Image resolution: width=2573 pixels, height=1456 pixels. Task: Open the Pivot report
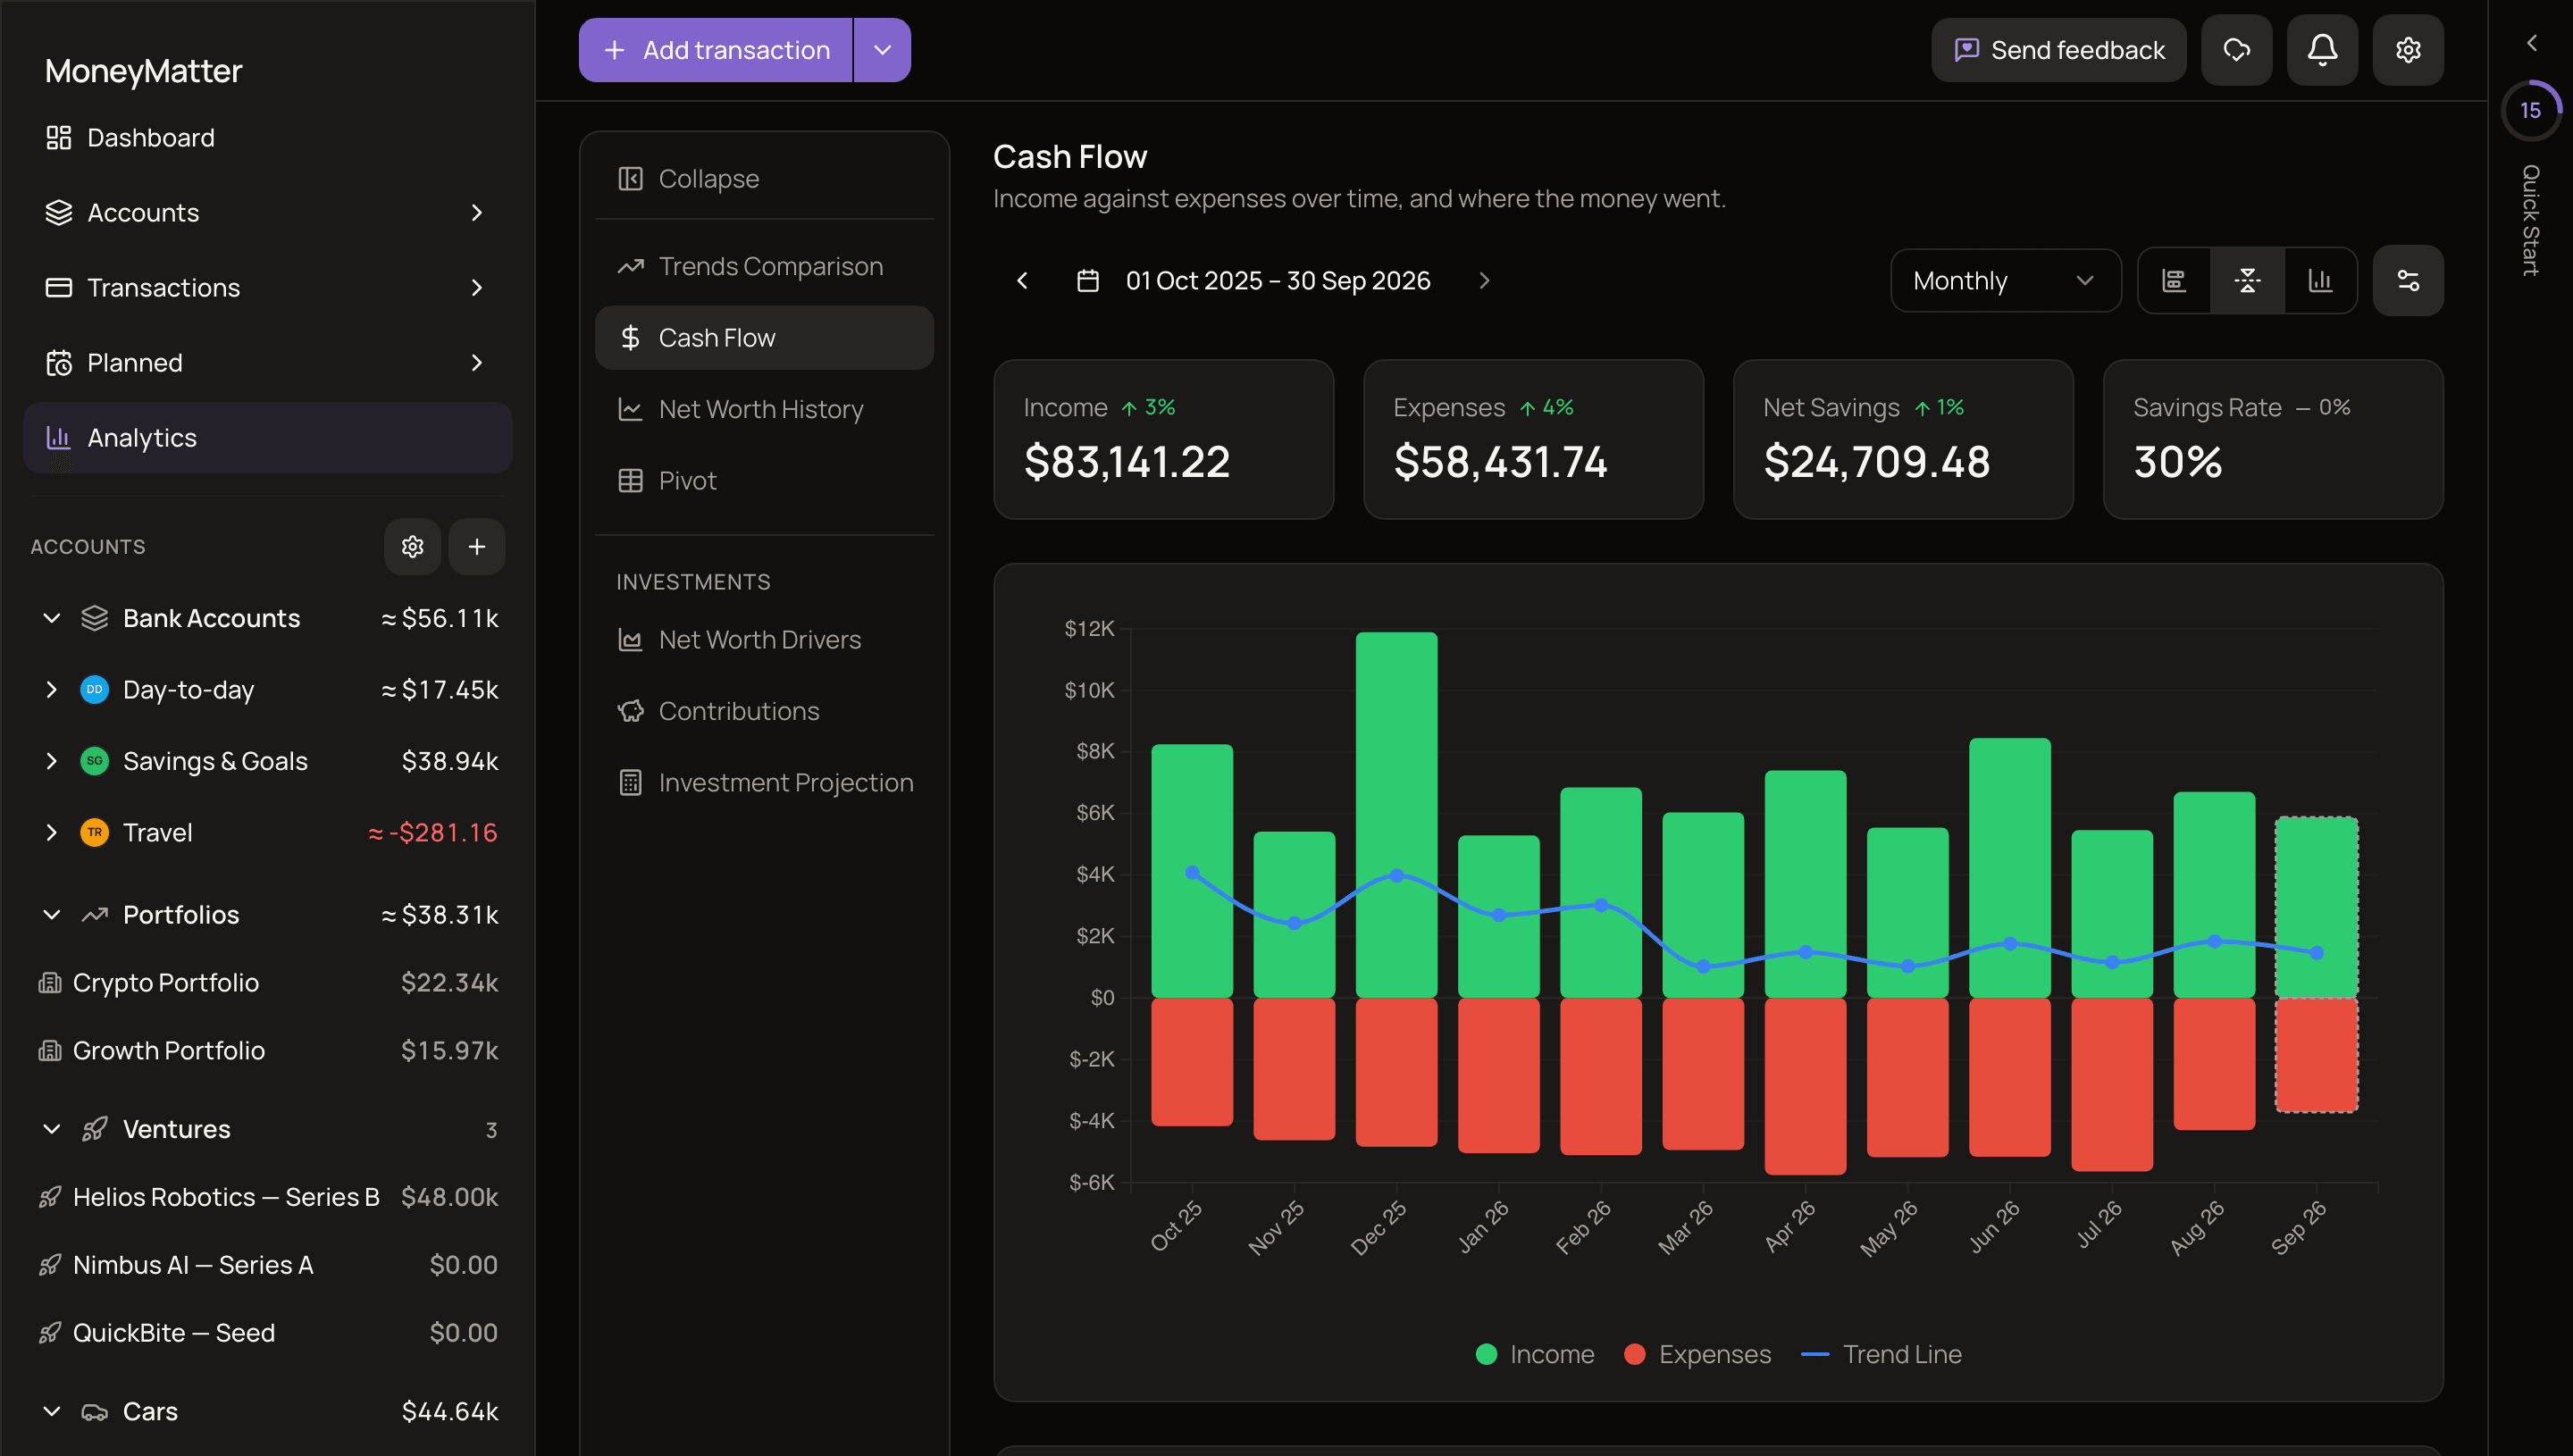click(x=764, y=480)
